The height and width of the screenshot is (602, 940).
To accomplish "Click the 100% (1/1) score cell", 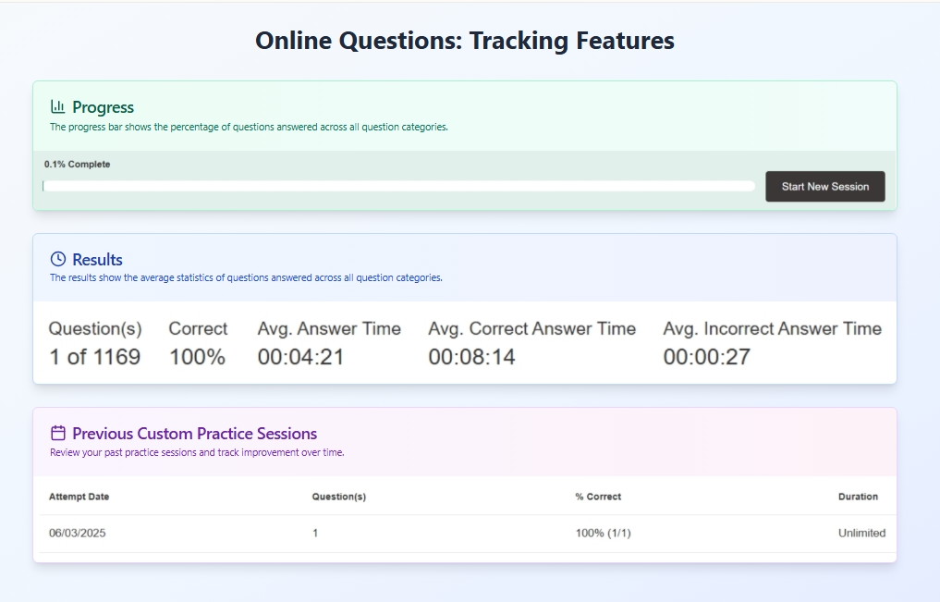I will (x=603, y=533).
